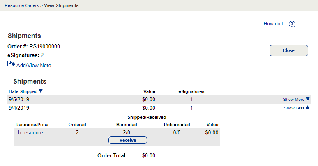Click the Show More down triangle
Screen dimensions: 318x166
click(308, 99)
